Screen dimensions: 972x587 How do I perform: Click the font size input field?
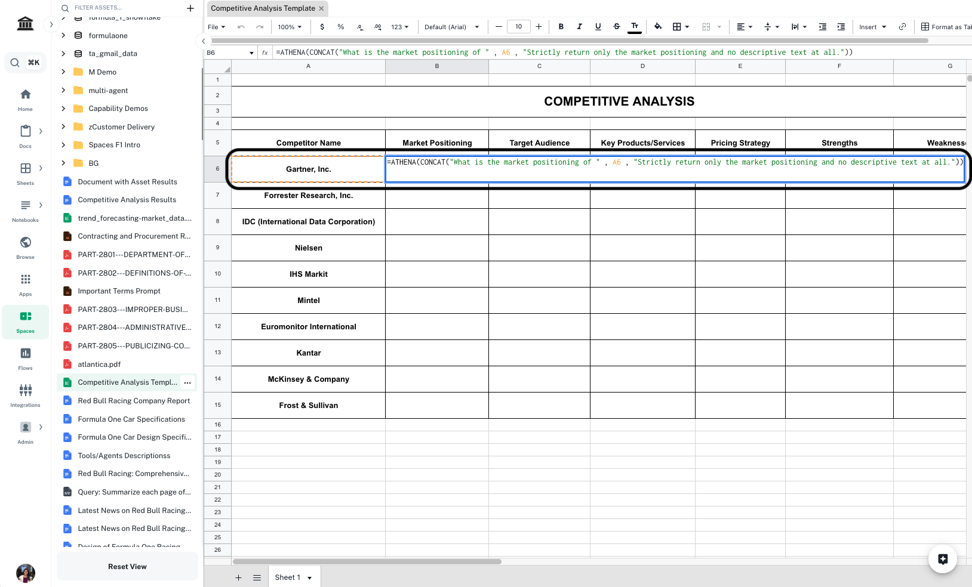point(519,27)
